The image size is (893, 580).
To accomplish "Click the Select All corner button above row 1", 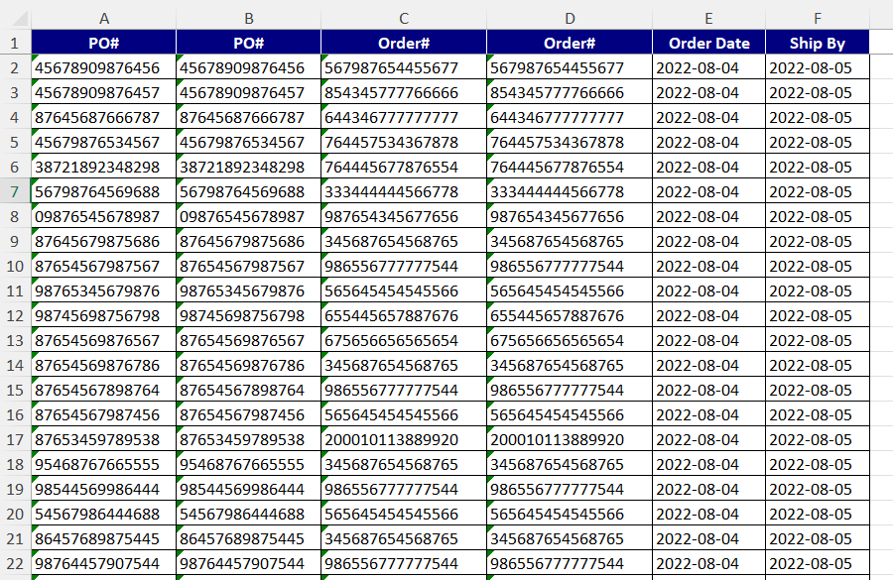I will (16, 17).
